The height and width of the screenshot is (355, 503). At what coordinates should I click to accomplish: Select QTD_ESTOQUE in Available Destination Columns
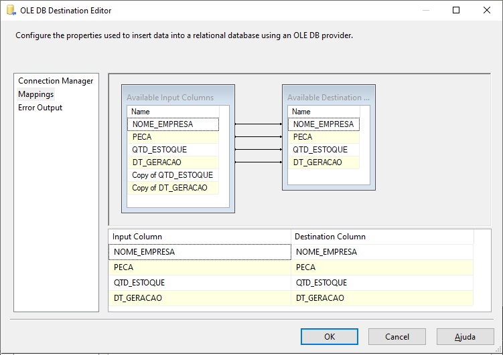324,150
